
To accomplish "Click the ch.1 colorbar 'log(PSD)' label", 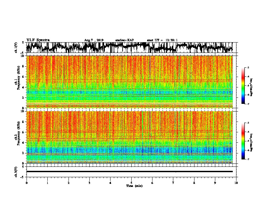I will tap(251, 87).
